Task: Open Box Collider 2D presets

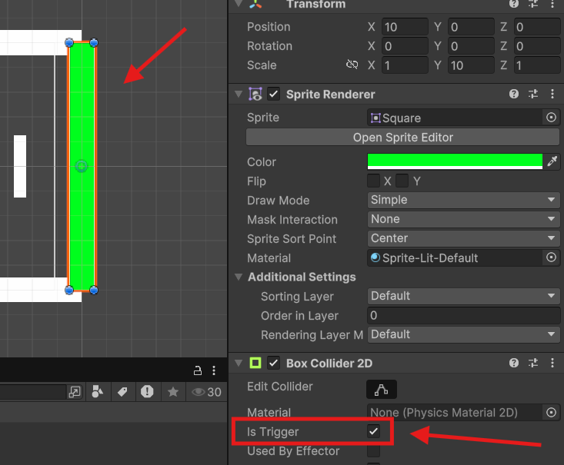Action: tap(533, 363)
